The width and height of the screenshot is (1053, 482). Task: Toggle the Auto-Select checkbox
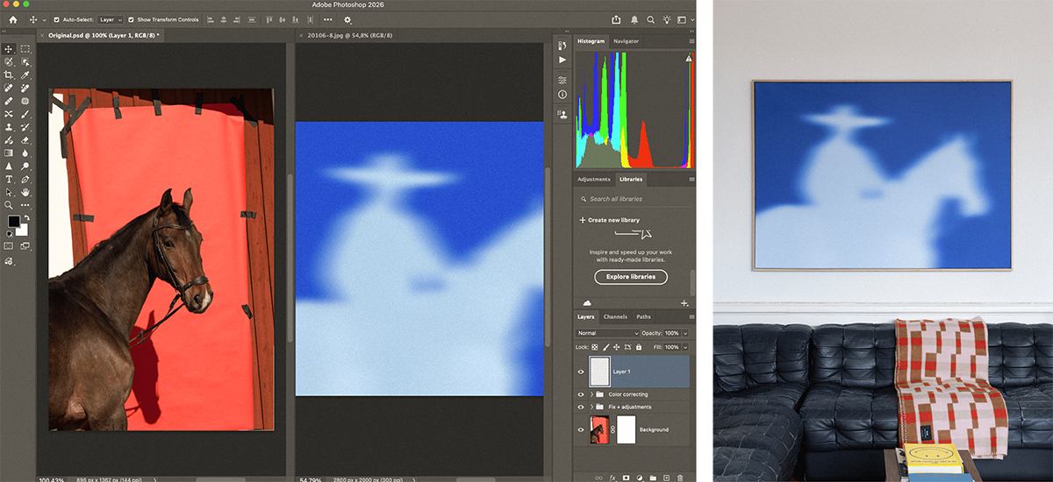(x=56, y=19)
